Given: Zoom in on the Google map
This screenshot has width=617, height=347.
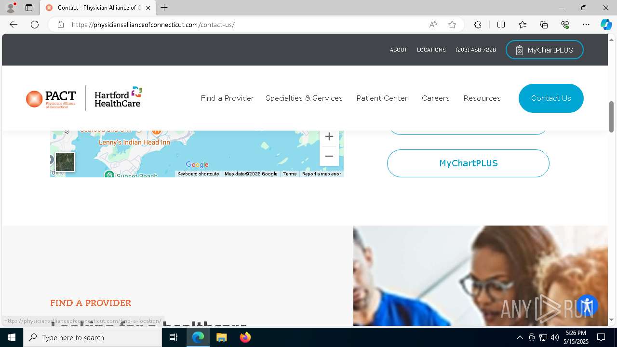Looking at the screenshot, I should (x=329, y=137).
